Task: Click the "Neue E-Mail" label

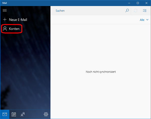Action: tap(18, 20)
